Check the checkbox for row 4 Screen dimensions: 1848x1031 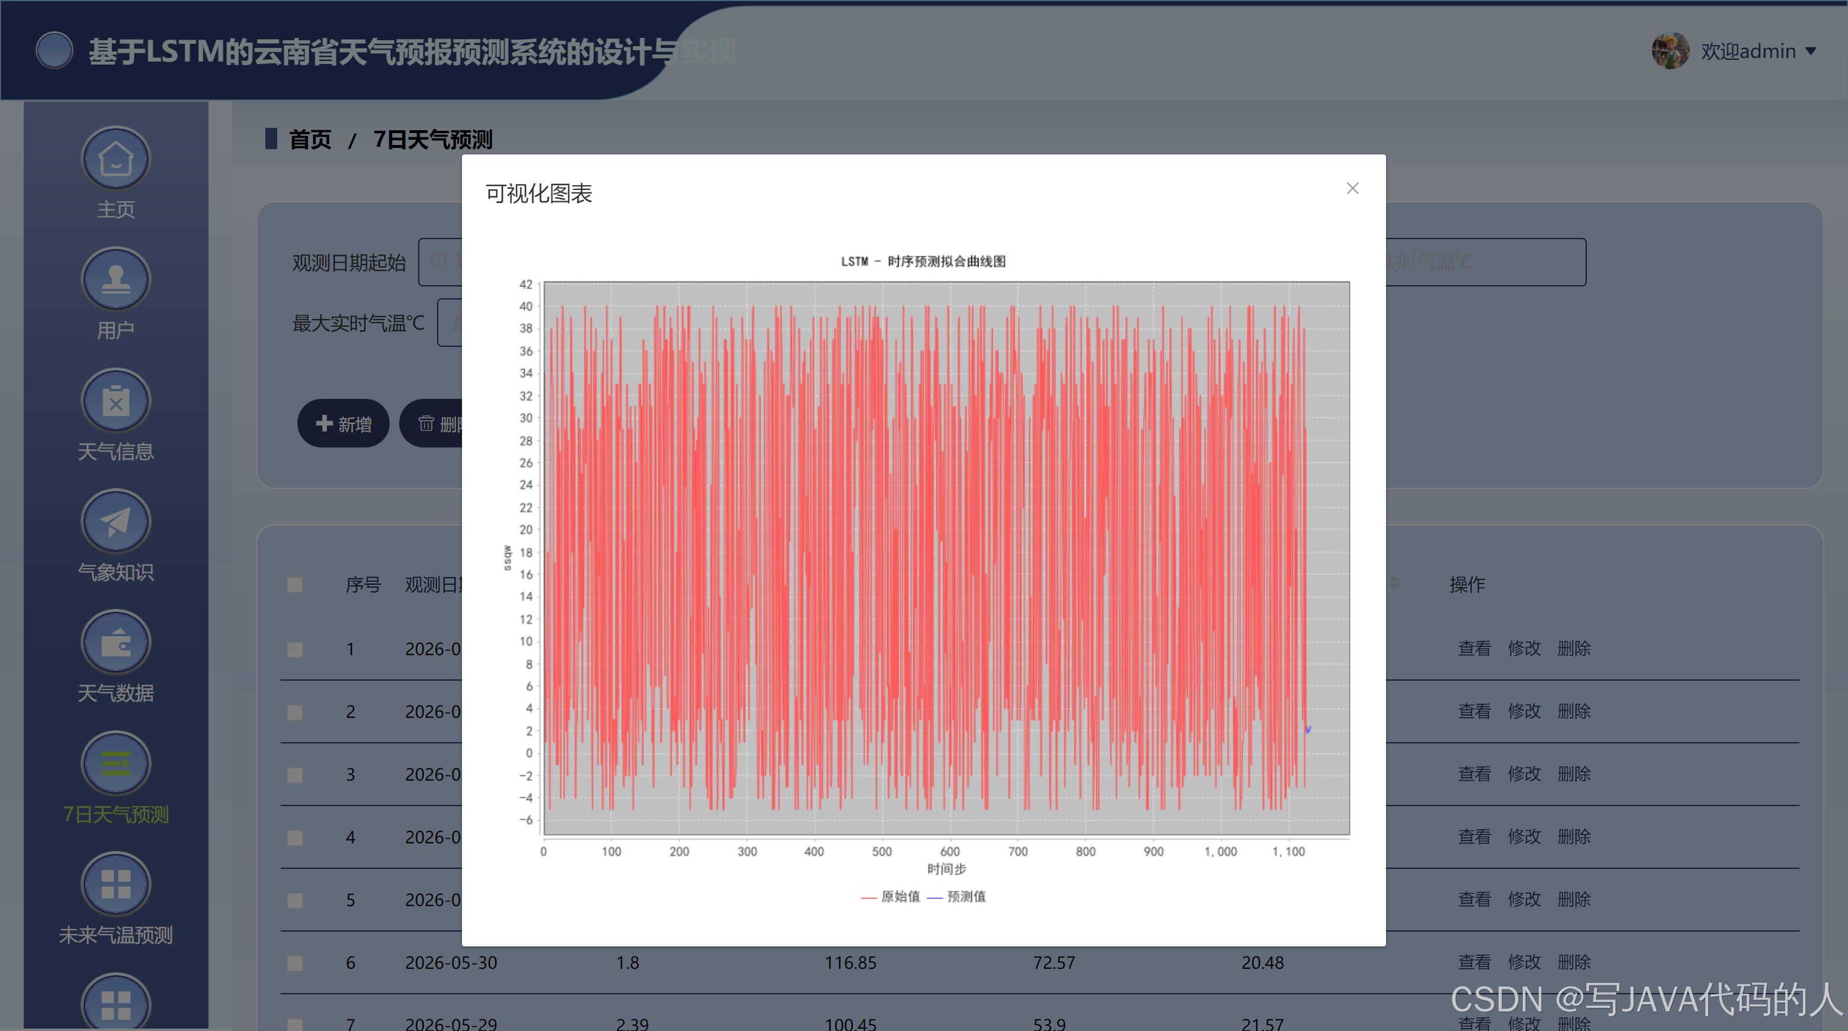(x=295, y=837)
